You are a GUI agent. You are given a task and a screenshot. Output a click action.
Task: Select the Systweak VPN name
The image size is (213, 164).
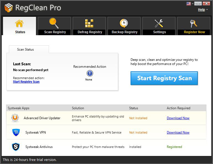[x=36, y=132]
